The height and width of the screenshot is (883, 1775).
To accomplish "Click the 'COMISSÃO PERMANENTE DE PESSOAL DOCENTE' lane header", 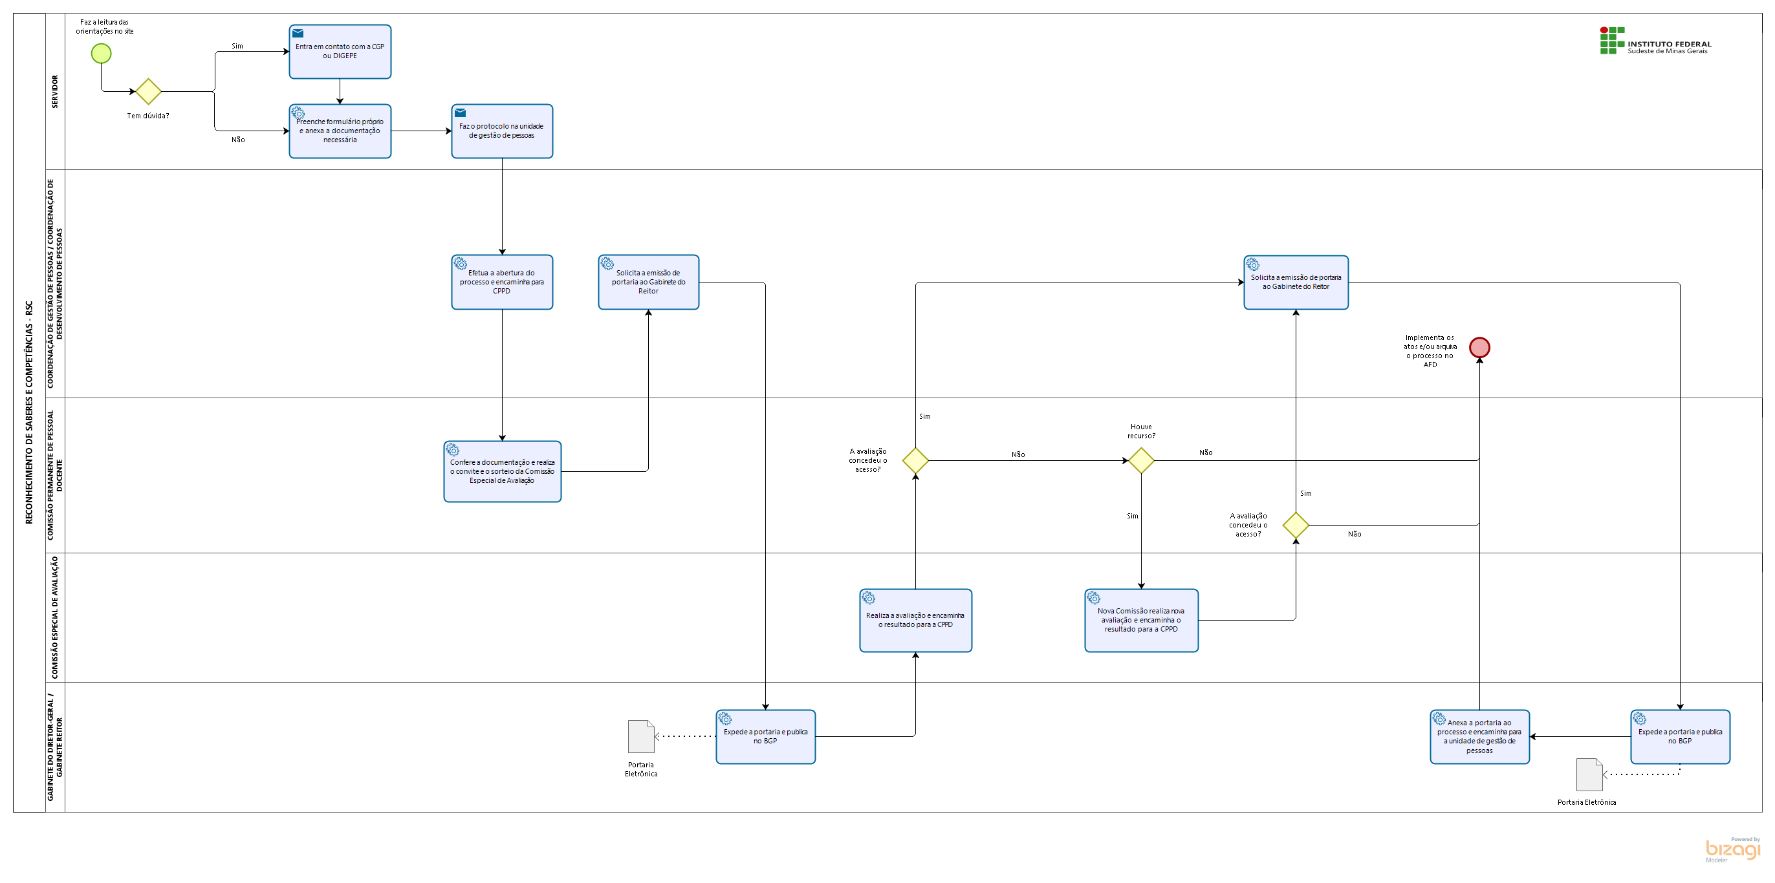I will 55,474.
